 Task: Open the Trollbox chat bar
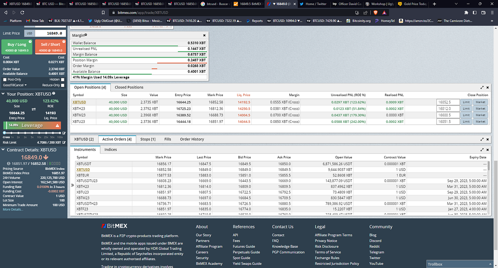[460, 264]
